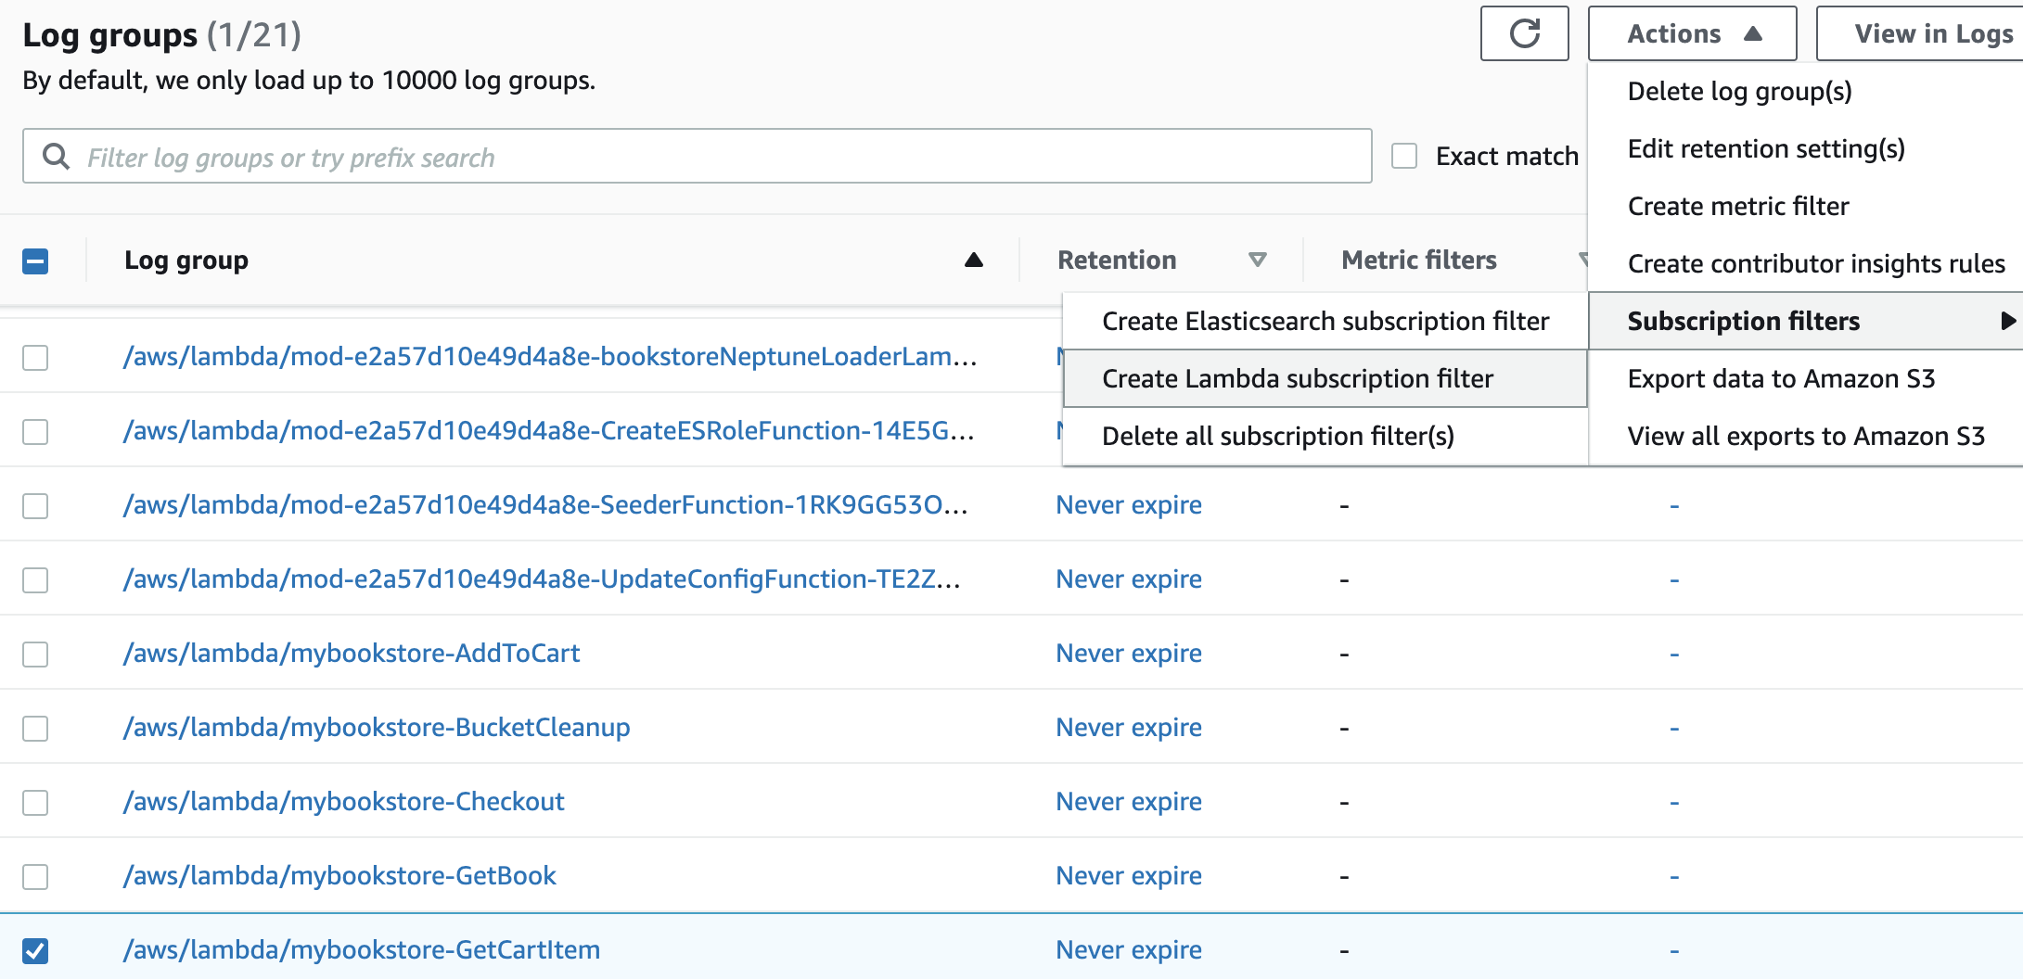Click Never expire for BucketCleanup row
The image size is (2023, 979).
(1129, 728)
